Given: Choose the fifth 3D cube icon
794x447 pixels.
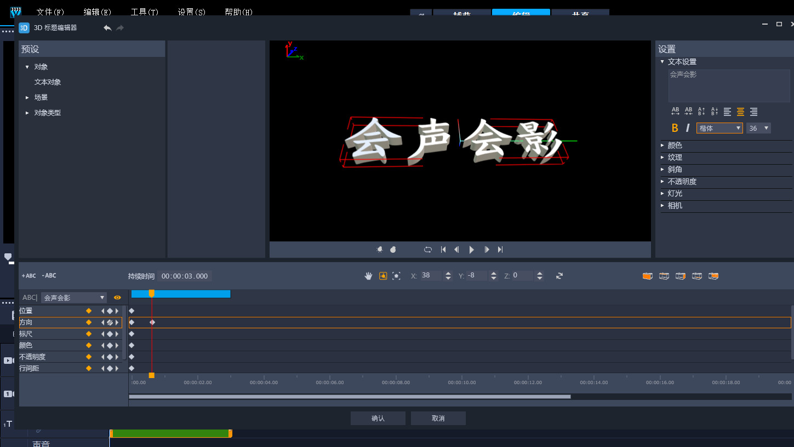Looking at the screenshot, I should 713,276.
